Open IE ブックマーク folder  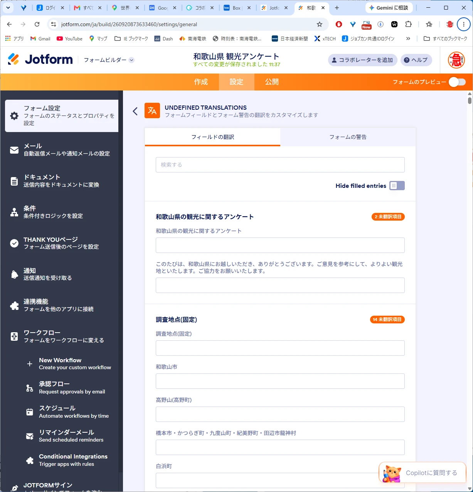coord(131,38)
